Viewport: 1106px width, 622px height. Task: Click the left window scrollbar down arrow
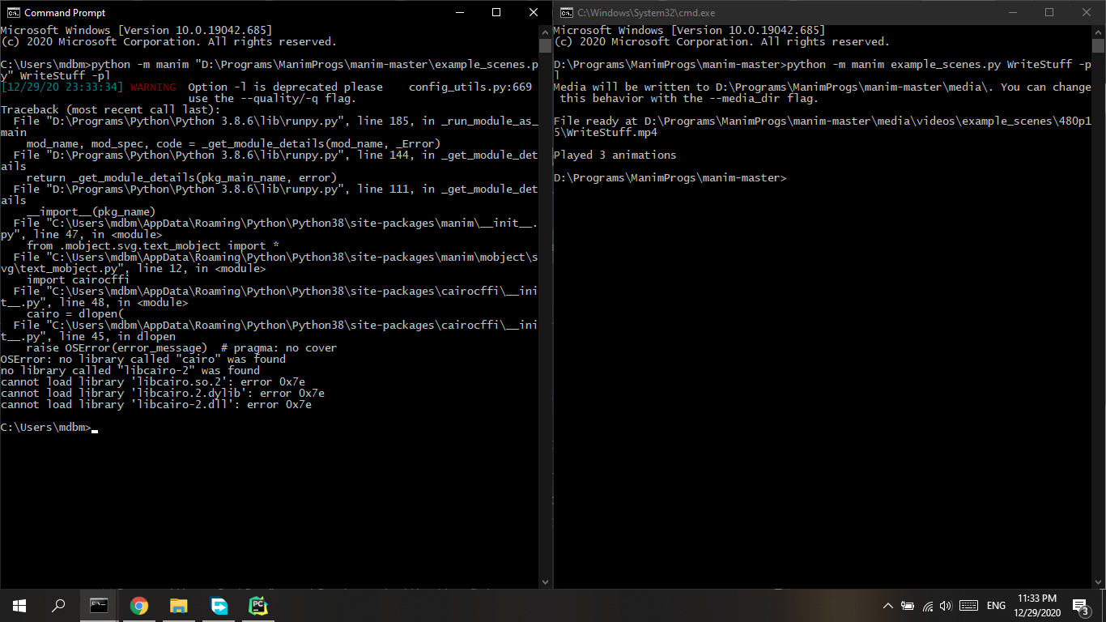click(544, 581)
